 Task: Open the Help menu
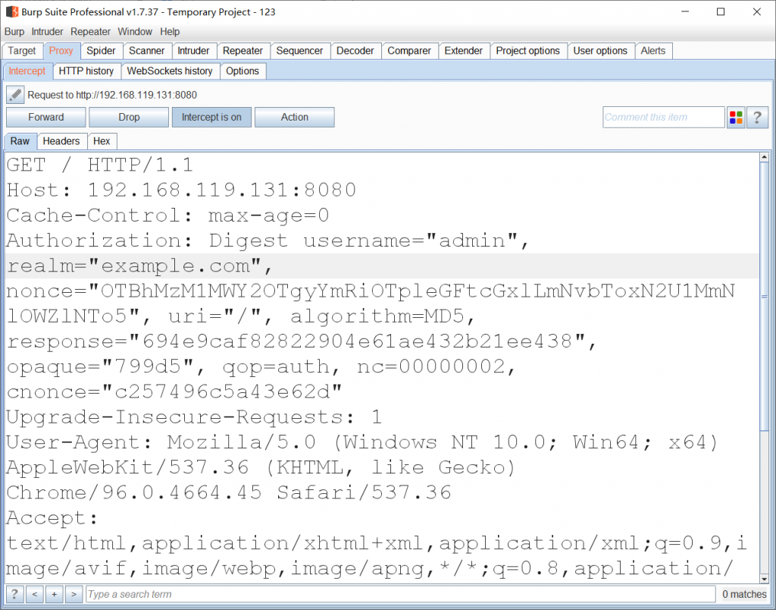[170, 32]
